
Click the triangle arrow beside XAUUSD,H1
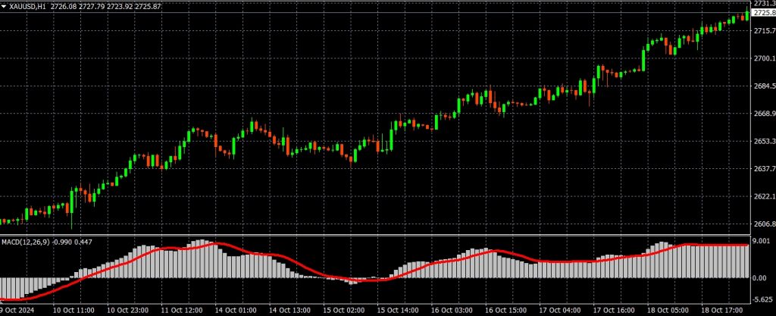4,6
